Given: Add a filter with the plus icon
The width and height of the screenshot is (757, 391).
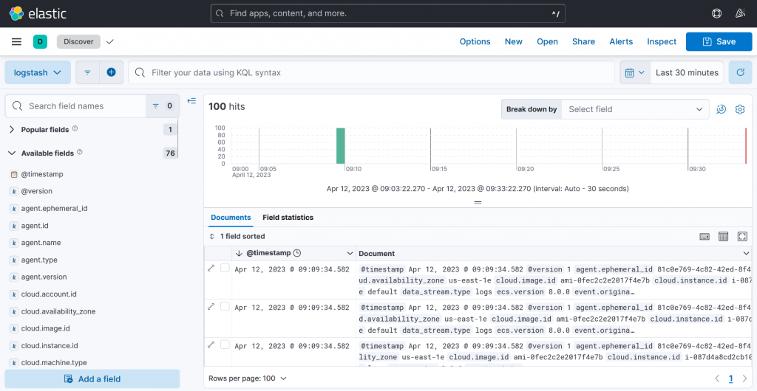Looking at the screenshot, I should (x=111, y=73).
